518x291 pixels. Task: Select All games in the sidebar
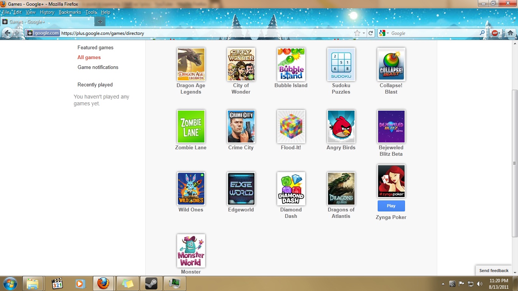point(89,57)
